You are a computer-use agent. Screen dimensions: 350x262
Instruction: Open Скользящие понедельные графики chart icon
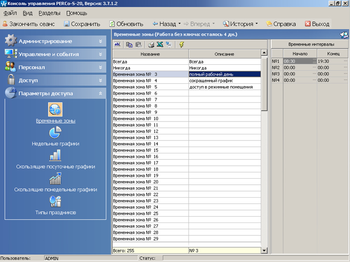(55, 179)
